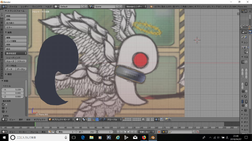Click the 移動 (Translate) button
Viewport: 252px width, 141px height.
tap(16, 16)
